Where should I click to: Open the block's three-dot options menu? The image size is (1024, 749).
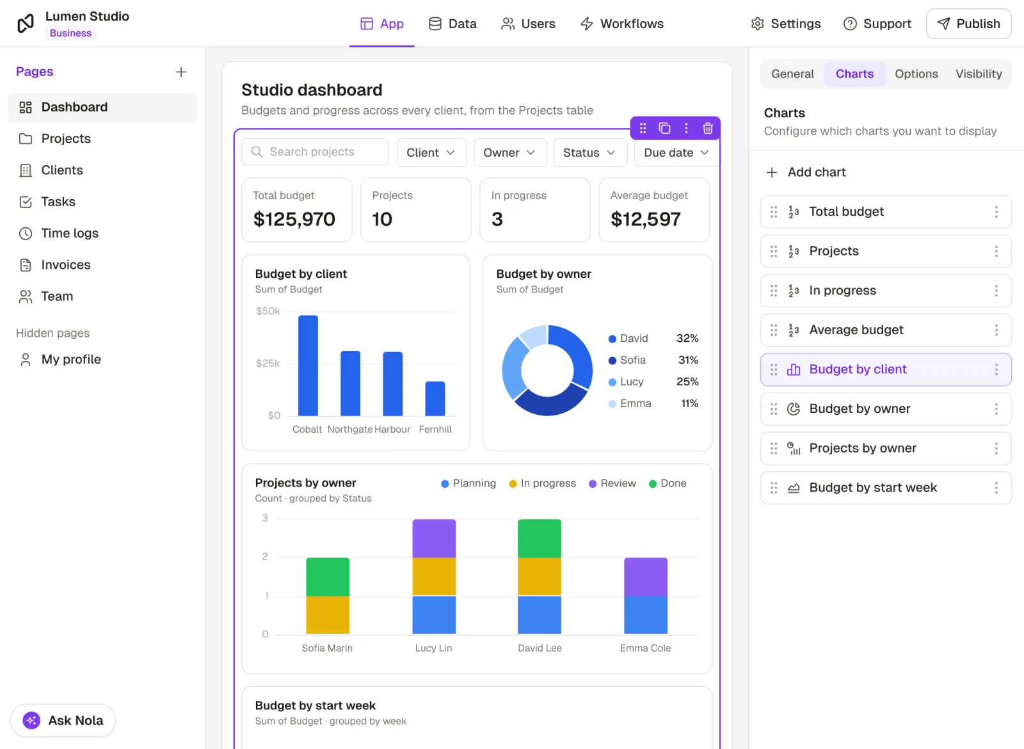(686, 128)
